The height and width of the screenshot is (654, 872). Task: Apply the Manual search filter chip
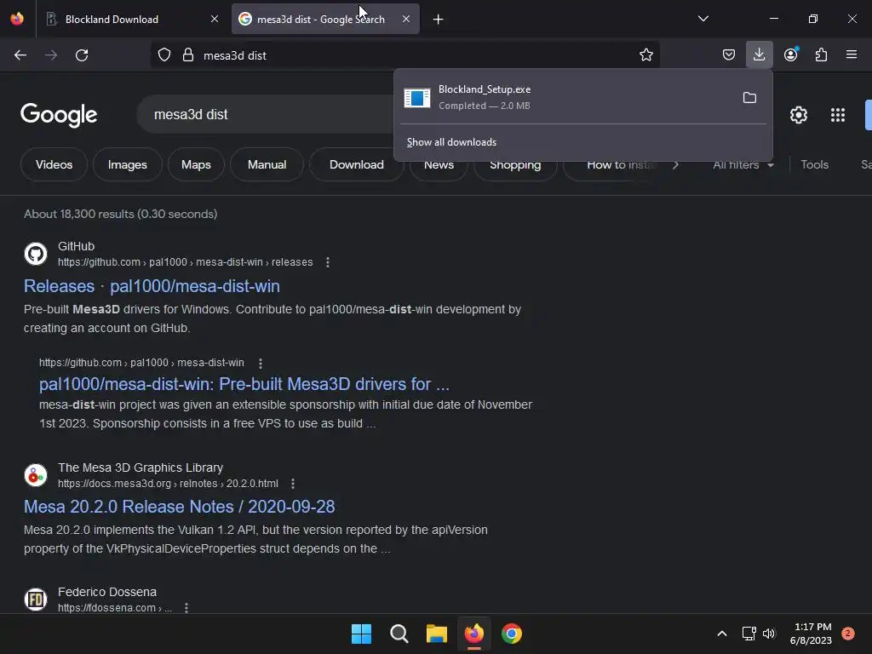[267, 164]
